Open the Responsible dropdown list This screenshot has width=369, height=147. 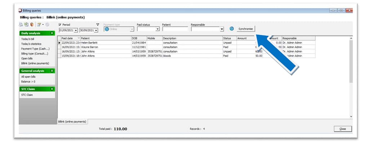tap(222, 29)
